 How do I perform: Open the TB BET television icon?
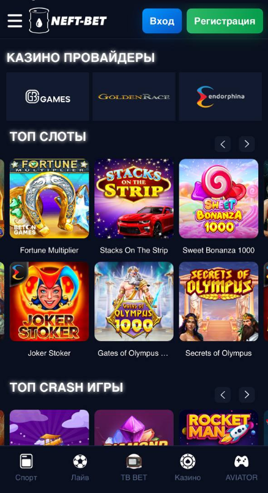click(134, 461)
